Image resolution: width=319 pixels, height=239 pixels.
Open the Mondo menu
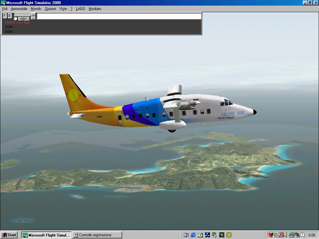click(36, 9)
